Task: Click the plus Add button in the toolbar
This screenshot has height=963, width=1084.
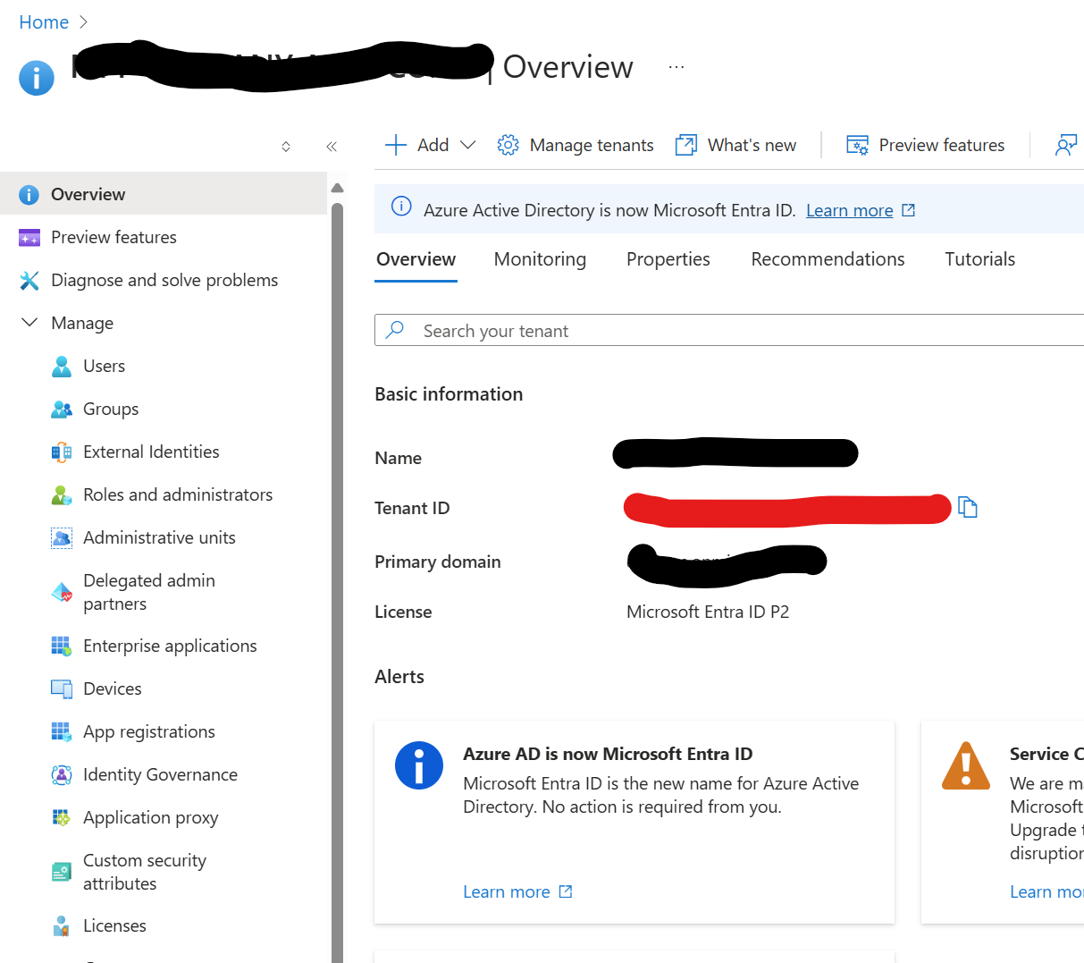Action: [416, 145]
